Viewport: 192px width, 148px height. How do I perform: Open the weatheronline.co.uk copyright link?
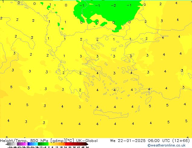tap(167, 145)
